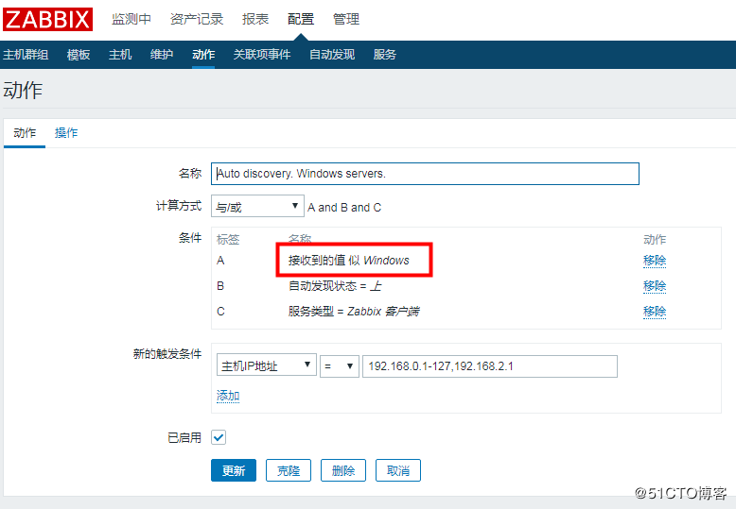The image size is (736, 509).
Task: Remove condition C via 移除
Action: point(655,312)
